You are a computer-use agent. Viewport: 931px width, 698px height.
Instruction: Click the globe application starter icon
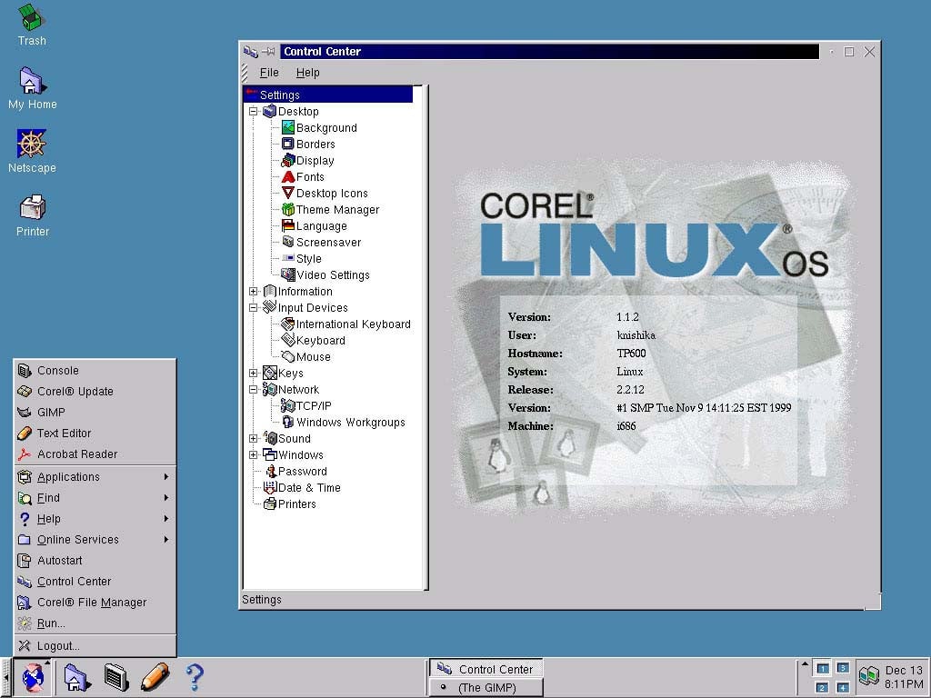coord(34,676)
